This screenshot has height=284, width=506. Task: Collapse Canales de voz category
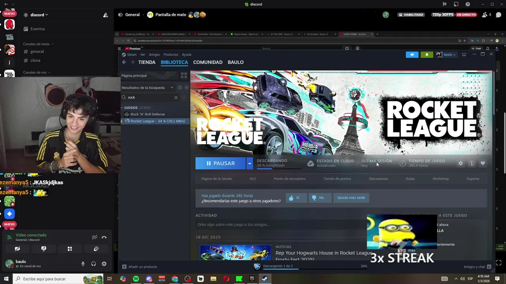pos(37,73)
